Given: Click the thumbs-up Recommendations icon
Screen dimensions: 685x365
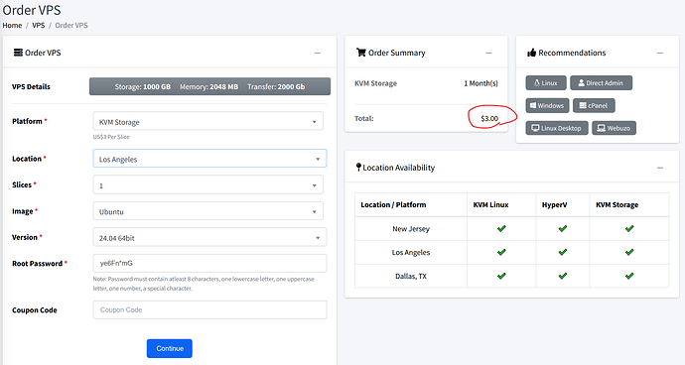Looking at the screenshot, I should (532, 53).
